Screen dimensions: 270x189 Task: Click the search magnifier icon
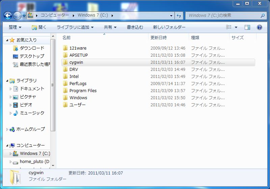263,16
